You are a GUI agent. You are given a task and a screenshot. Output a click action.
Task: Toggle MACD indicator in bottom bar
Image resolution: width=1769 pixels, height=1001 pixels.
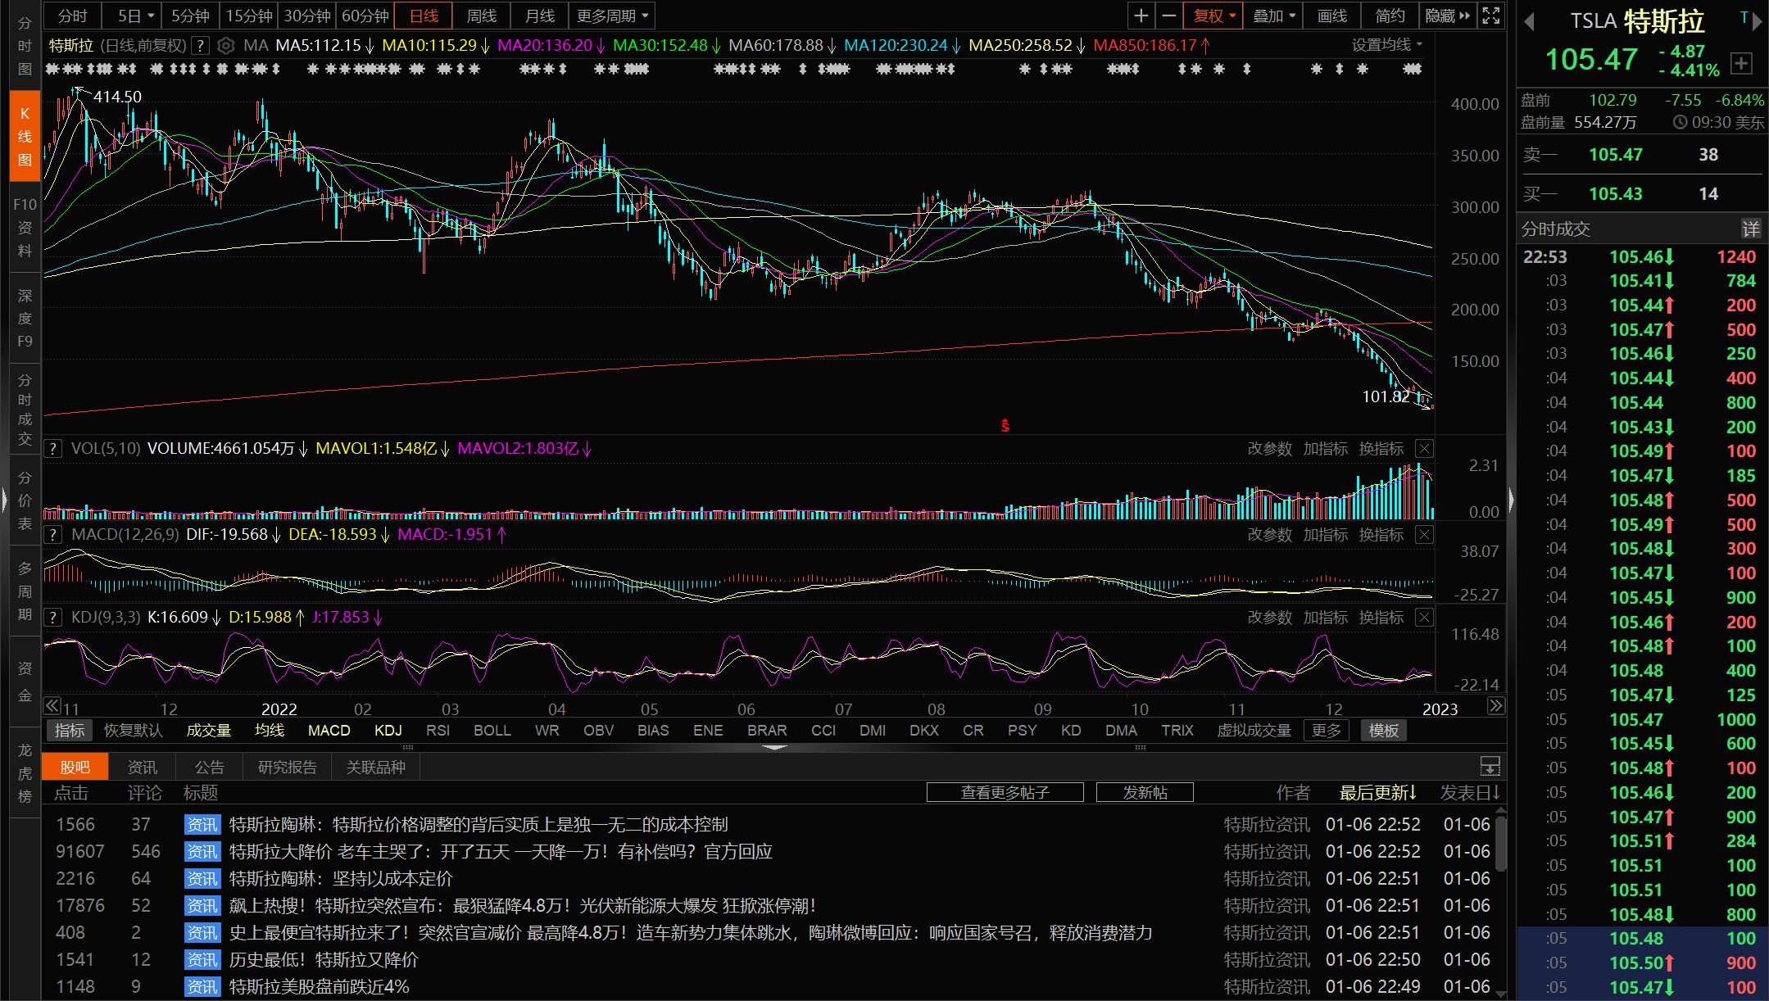pos(329,731)
